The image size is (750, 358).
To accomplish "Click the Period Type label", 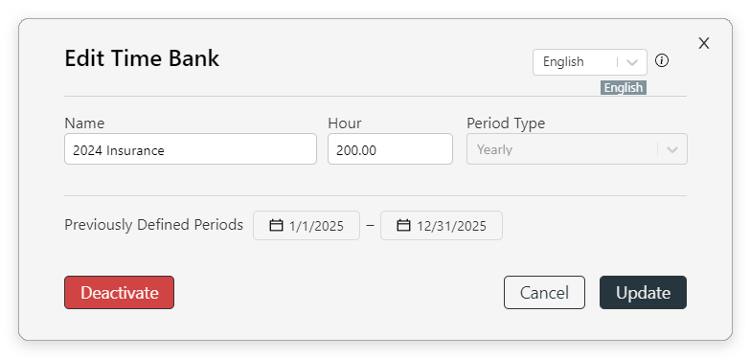I will (x=506, y=123).
